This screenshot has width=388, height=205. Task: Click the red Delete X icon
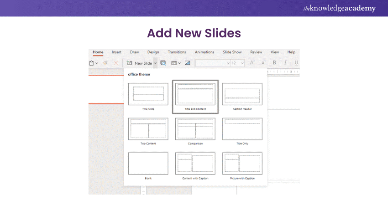click(115, 63)
